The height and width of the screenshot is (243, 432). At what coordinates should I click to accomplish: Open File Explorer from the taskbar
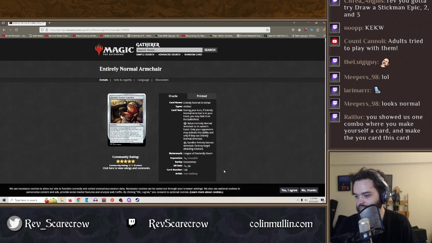pyautogui.click(x=62, y=200)
